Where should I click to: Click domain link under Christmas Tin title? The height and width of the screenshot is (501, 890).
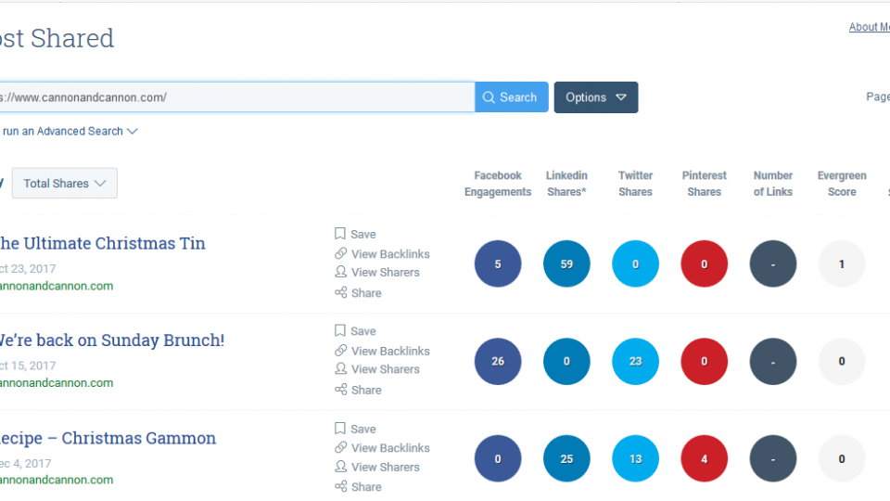point(57,286)
